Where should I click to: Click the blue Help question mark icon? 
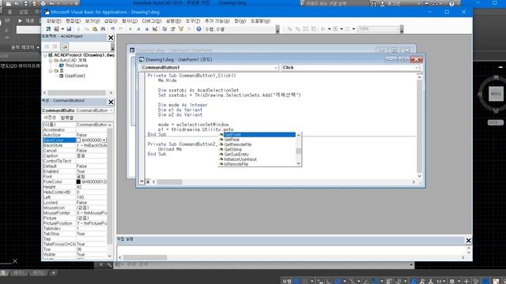tap(198, 29)
